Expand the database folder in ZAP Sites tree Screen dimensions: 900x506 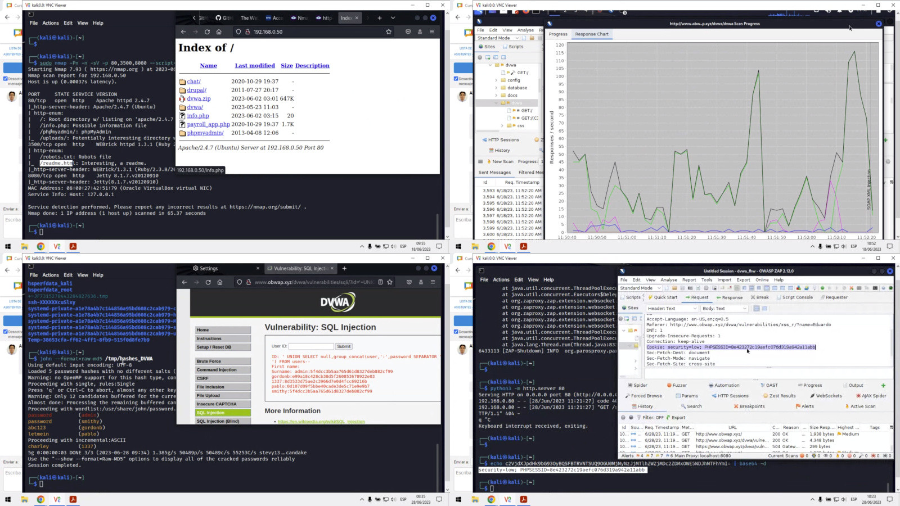tap(496, 88)
